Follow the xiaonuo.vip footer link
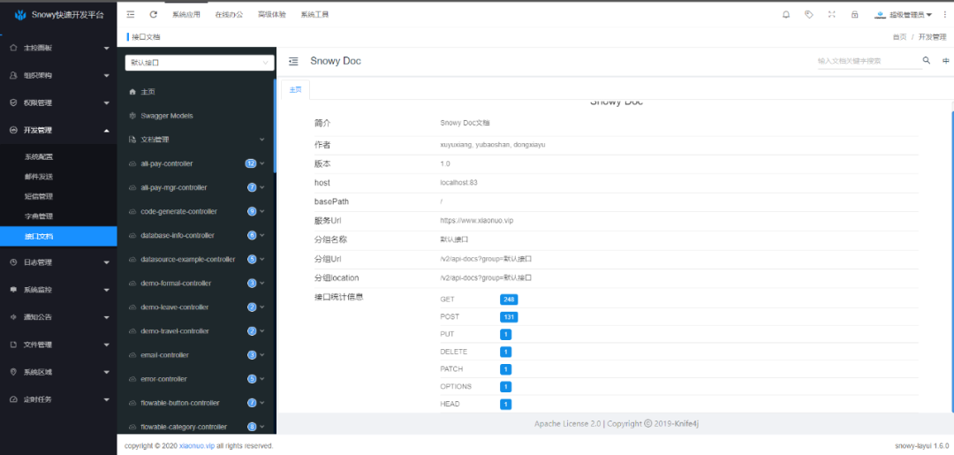 (x=197, y=446)
